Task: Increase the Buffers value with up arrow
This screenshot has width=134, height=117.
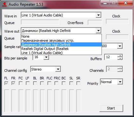Action: 120,56
